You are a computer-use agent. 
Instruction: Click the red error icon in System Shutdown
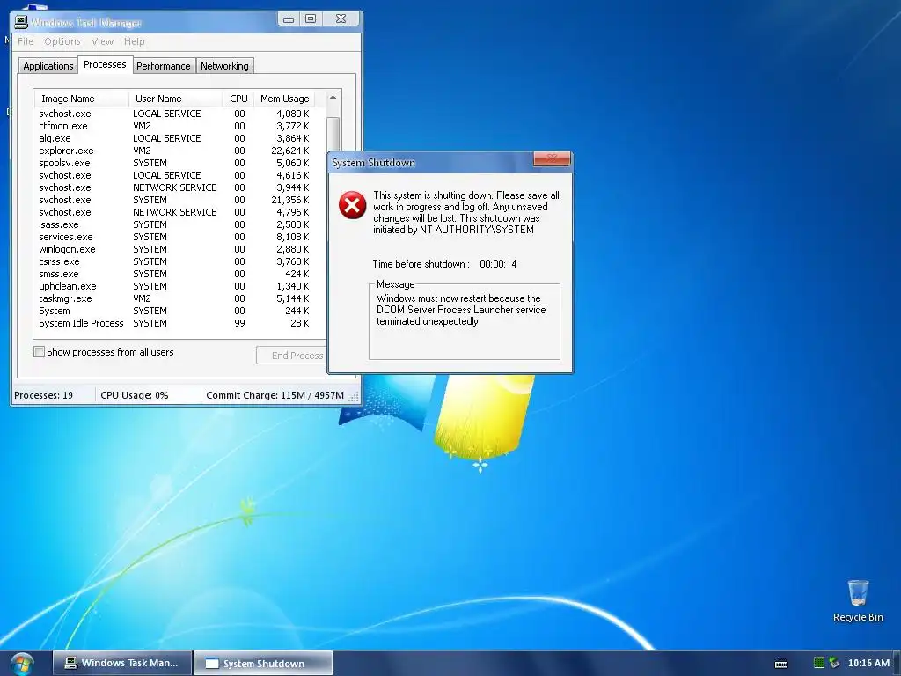pyautogui.click(x=352, y=205)
